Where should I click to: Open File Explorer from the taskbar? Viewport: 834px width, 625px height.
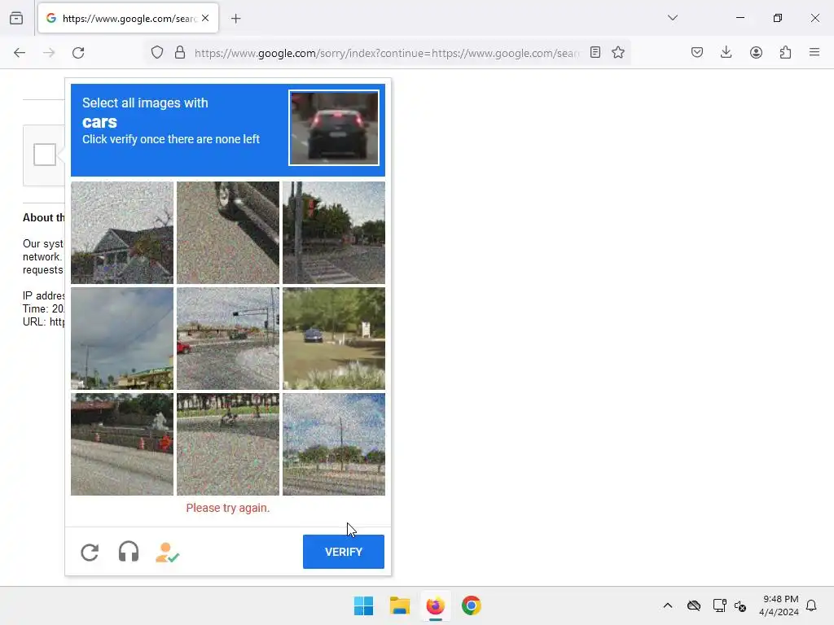[399, 605]
